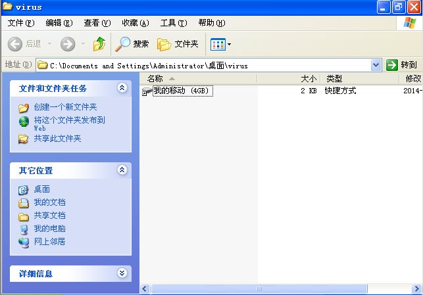Open the 我的文档 link
This screenshot has width=423, height=295.
pos(49,202)
